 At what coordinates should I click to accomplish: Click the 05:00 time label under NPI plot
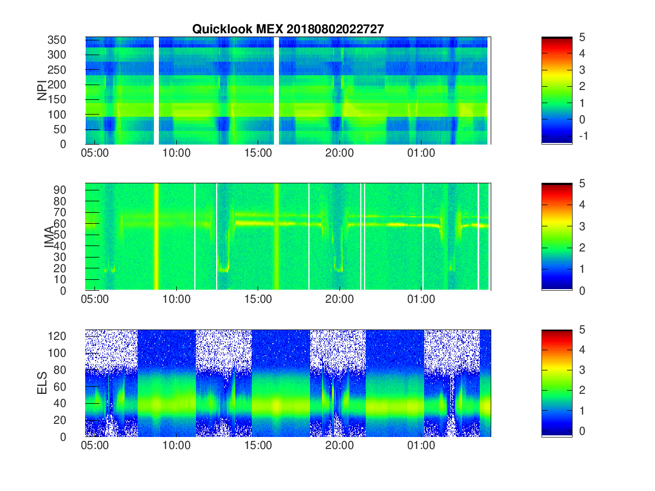pyautogui.click(x=95, y=154)
